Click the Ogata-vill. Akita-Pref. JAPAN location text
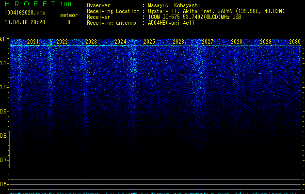 point(216,11)
